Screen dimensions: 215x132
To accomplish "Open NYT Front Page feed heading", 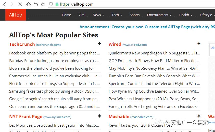I will click(26, 116).
